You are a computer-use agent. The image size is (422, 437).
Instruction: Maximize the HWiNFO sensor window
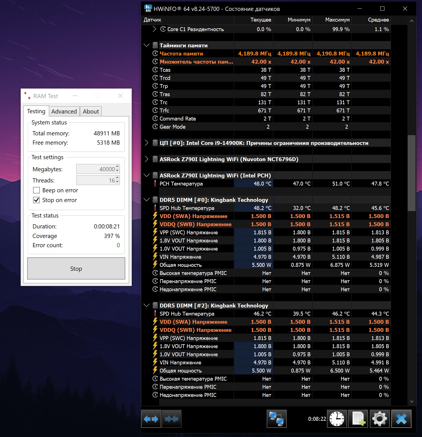(382, 9)
